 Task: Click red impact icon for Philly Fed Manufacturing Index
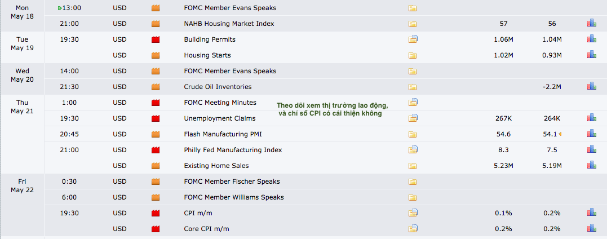(x=156, y=150)
